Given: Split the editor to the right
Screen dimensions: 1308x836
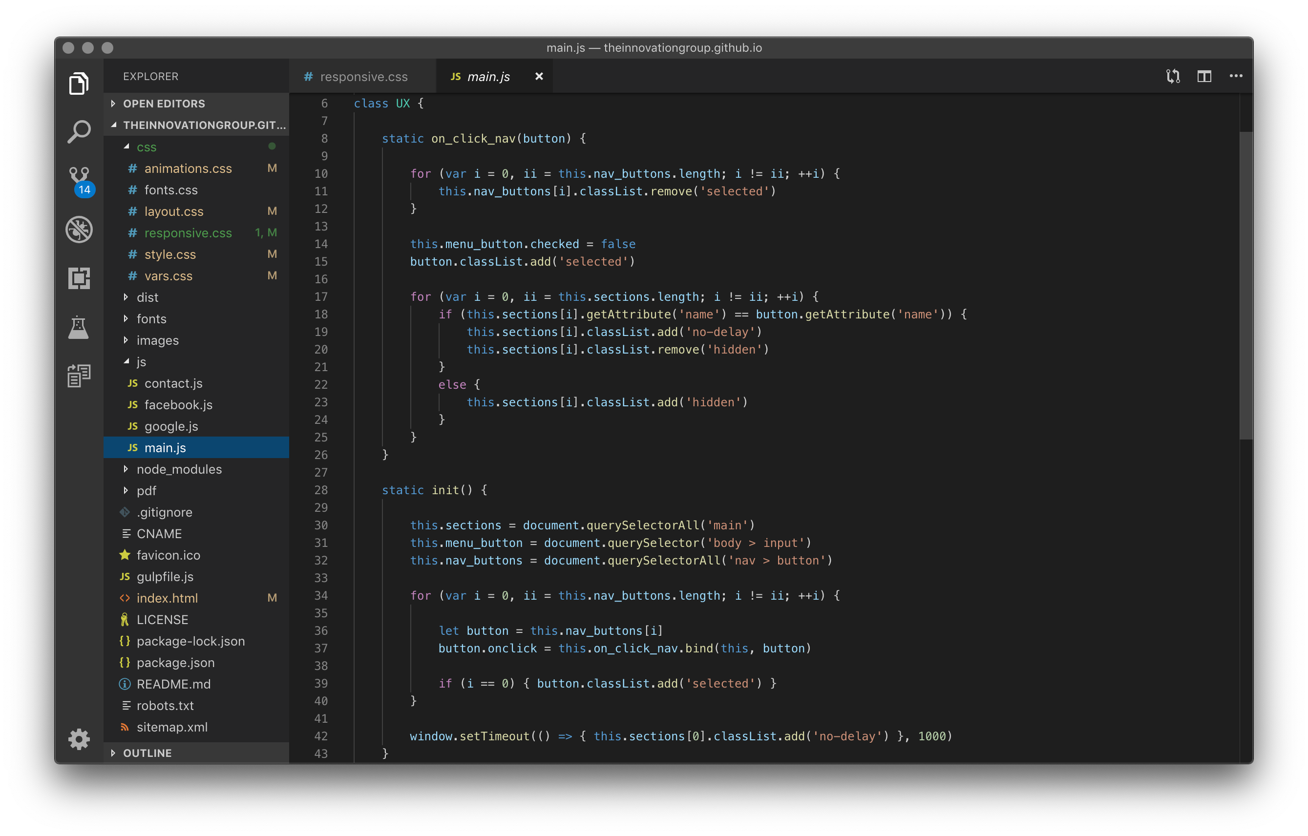Looking at the screenshot, I should [x=1204, y=77].
